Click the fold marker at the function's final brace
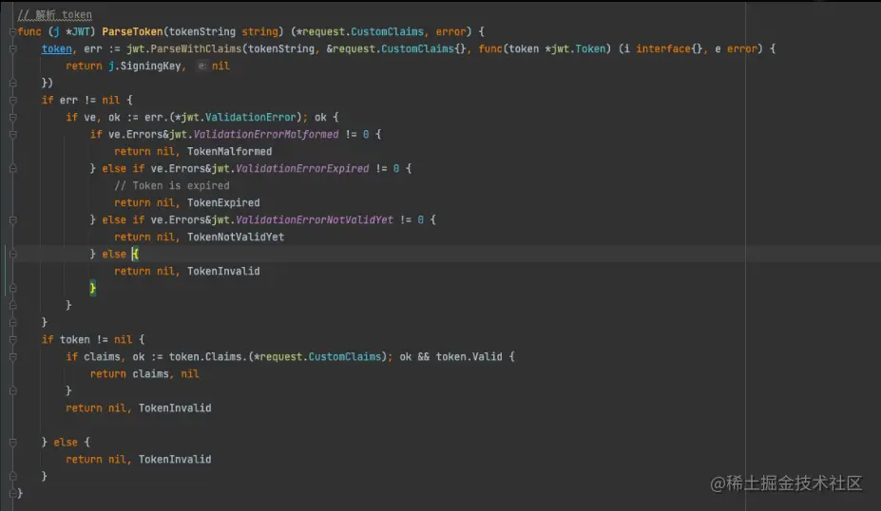Viewport: 881px width, 511px height. pos(12,494)
